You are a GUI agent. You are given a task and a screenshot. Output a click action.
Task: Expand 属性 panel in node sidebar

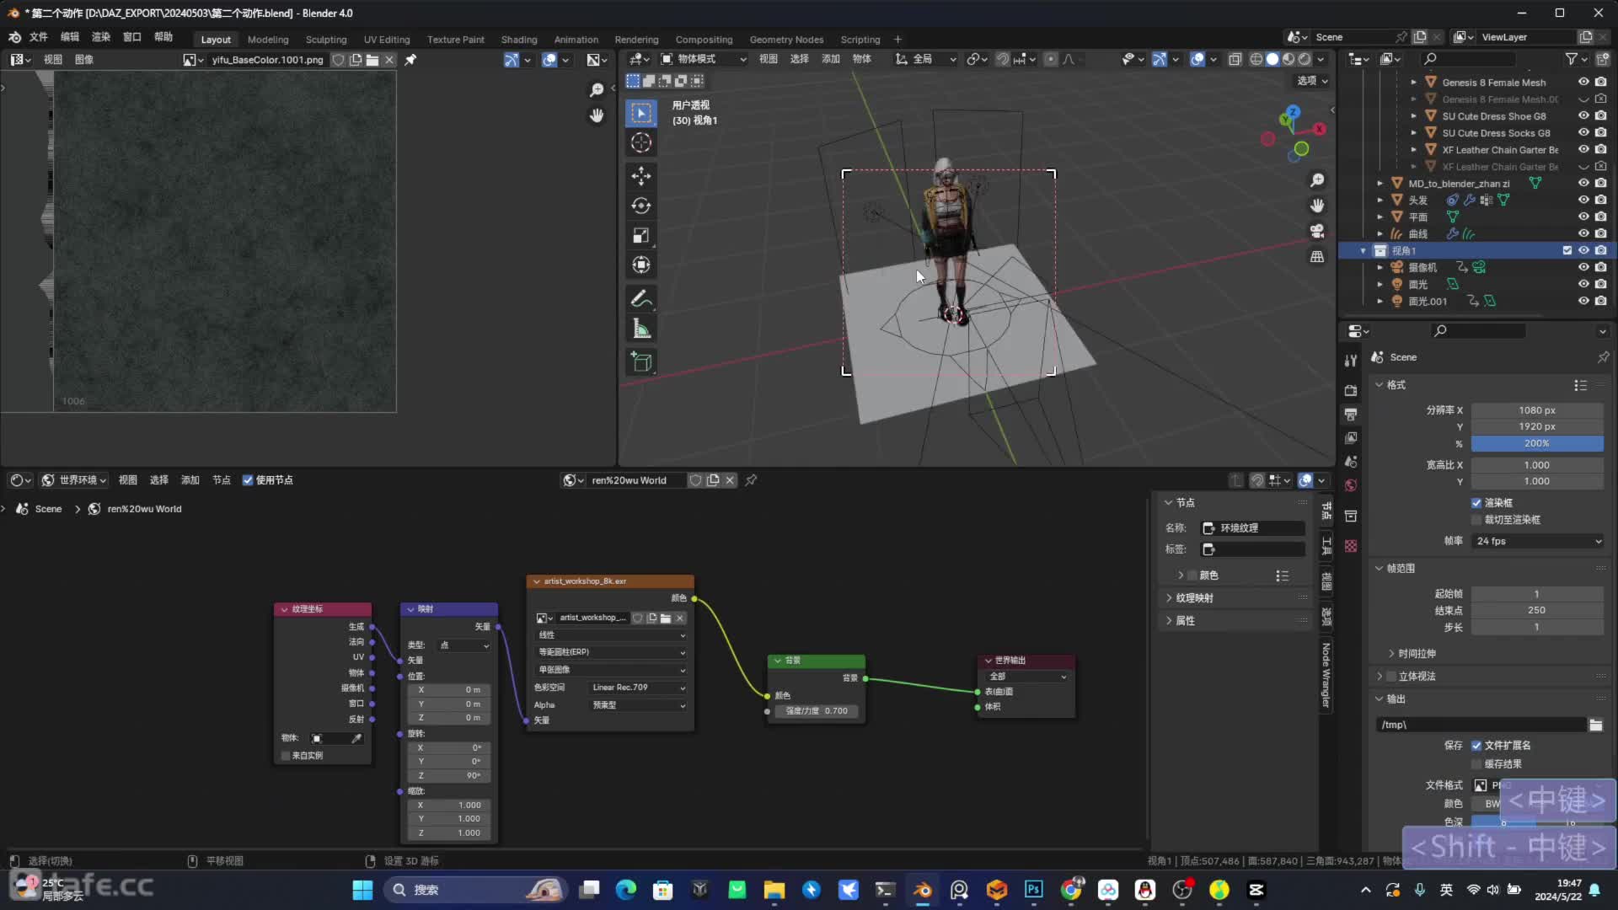pyautogui.click(x=1185, y=621)
